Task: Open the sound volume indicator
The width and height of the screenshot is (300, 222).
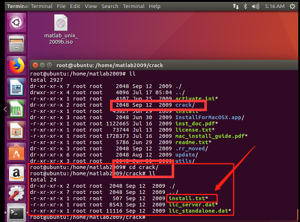Action: [x=255, y=6]
